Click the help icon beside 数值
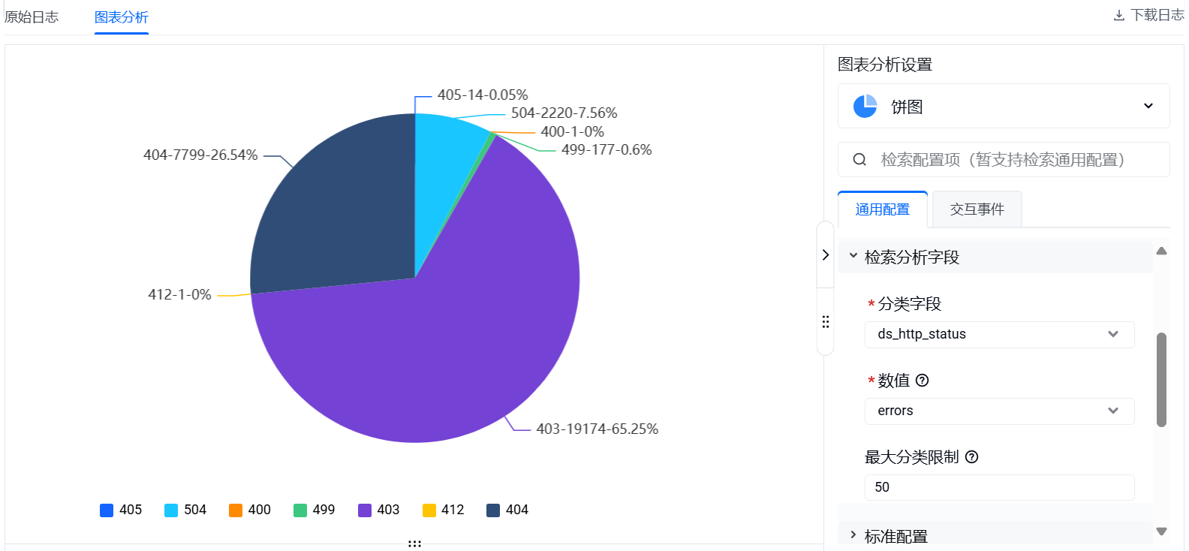Viewport: 1189px width, 551px height. [923, 381]
